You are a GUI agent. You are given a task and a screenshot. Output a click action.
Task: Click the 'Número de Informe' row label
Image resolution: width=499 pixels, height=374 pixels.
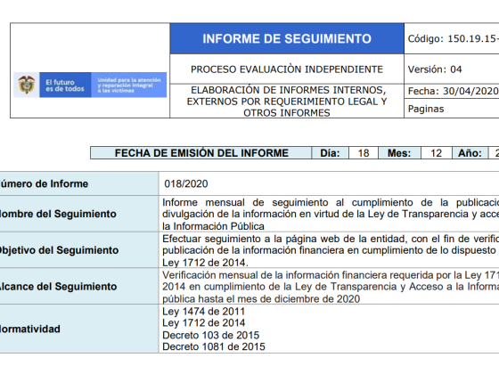click(44, 183)
